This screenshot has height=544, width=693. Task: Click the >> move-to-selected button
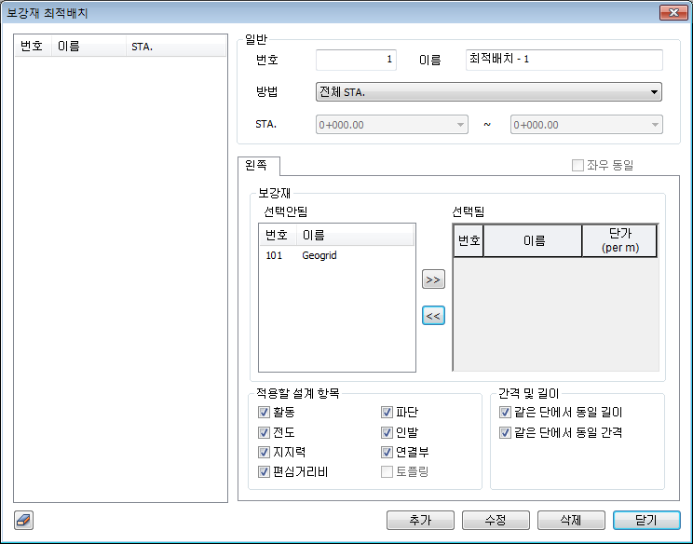point(433,279)
